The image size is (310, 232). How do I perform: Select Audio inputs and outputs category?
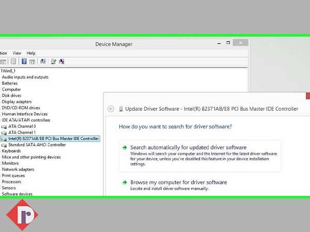[25, 77]
